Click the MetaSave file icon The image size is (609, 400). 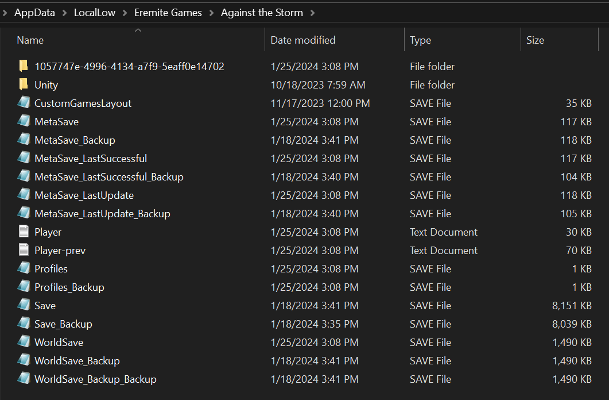pyautogui.click(x=24, y=121)
